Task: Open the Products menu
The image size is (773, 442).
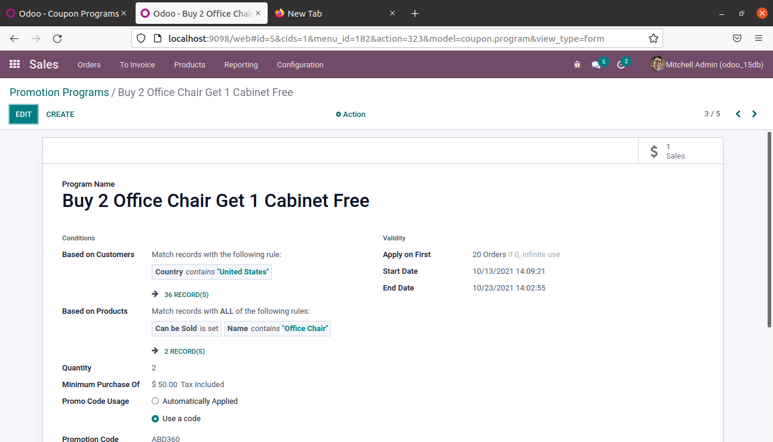Action: pyautogui.click(x=189, y=64)
